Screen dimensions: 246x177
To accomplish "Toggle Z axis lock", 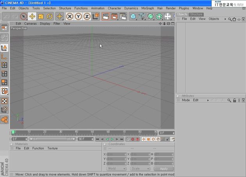I will (87, 16).
